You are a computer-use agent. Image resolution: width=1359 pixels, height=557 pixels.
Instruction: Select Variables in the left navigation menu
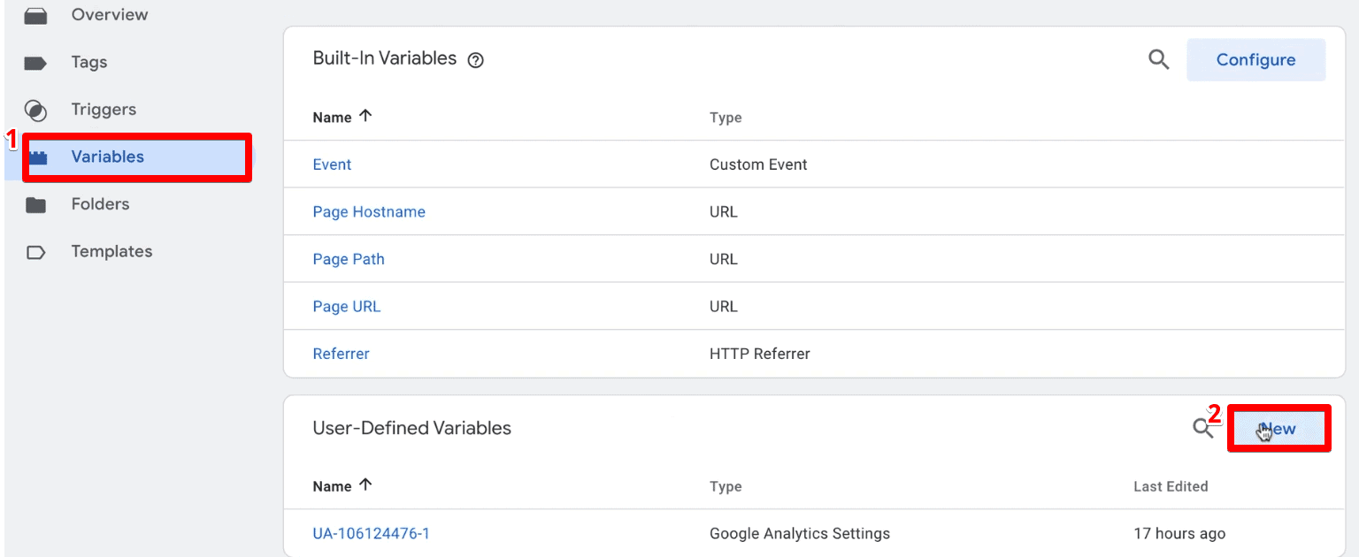tap(106, 156)
